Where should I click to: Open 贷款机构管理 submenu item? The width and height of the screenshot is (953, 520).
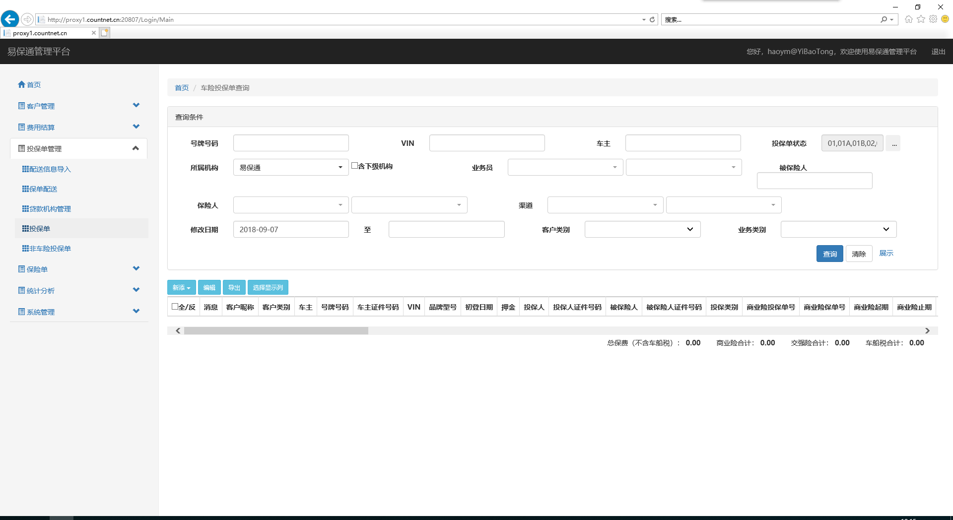pos(47,209)
